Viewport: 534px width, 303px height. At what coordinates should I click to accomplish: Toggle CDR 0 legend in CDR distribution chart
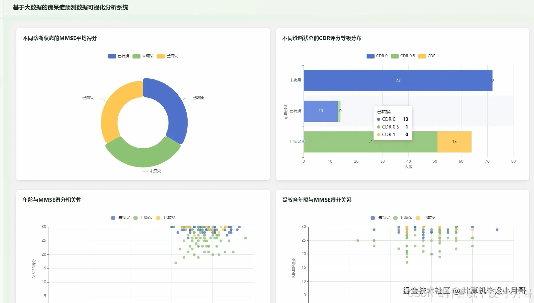pos(377,56)
